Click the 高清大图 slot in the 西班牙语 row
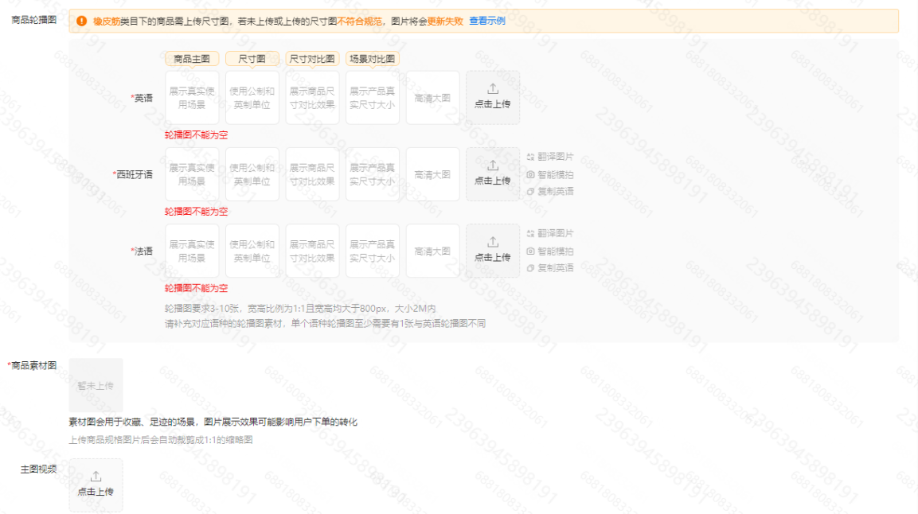The width and height of the screenshot is (918, 514). coord(432,174)
